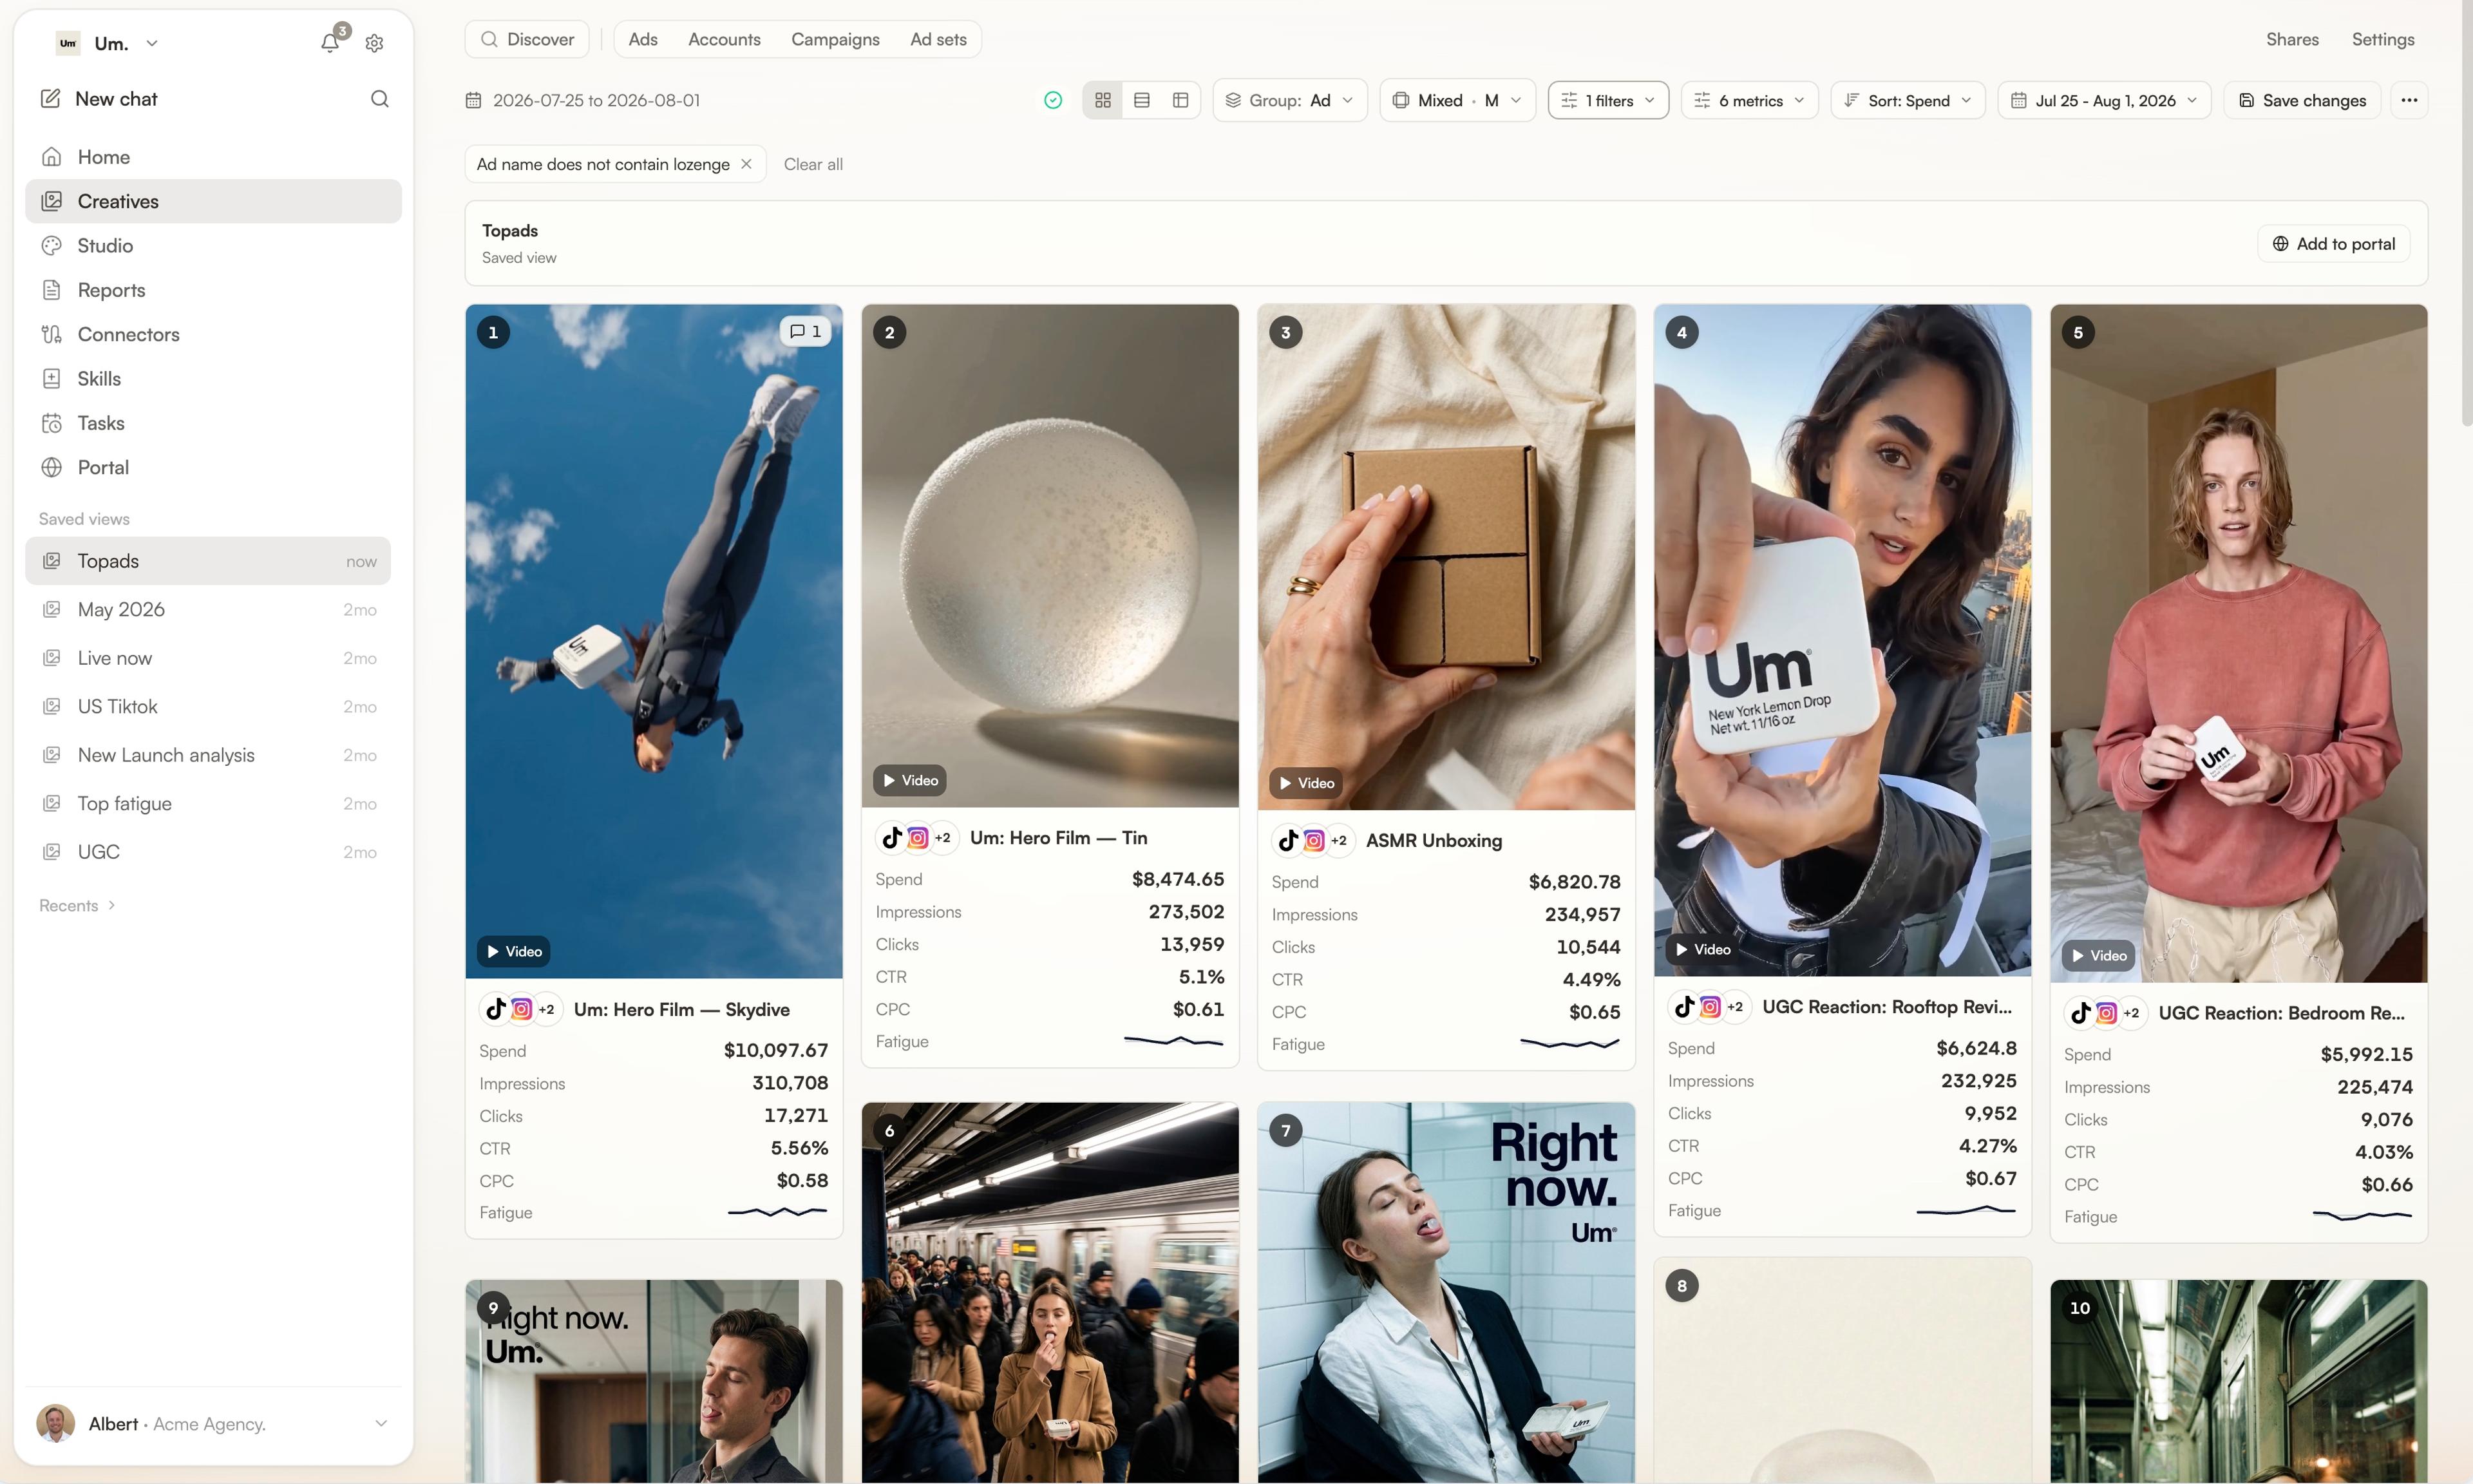The width and height of the screenshot is (2473, 1484).
Task: Open Reports section
Action: (x=214, y=290)
